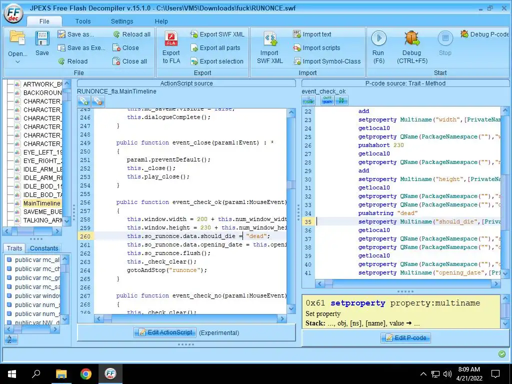Click P-code line 34 pushstring "dead"
The width and height of the screenshot is (512, 384).
(388, 213)
